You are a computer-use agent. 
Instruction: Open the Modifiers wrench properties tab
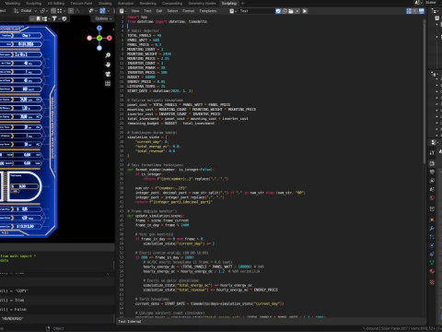coord(432,229)
